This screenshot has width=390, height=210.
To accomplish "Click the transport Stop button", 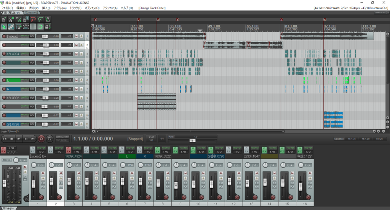I will [x=11, y=139].
